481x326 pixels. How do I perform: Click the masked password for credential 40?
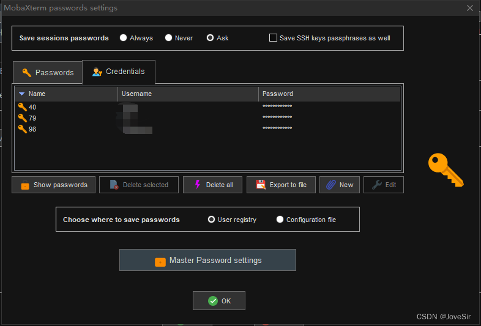coord(277,106)
